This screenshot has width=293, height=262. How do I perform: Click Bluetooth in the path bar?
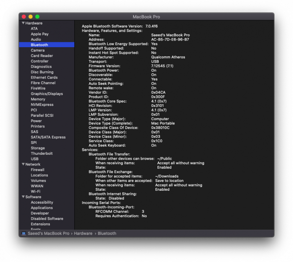(107, 233)
